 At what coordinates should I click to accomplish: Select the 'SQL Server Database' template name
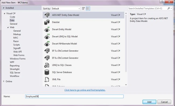pos(62,72)
